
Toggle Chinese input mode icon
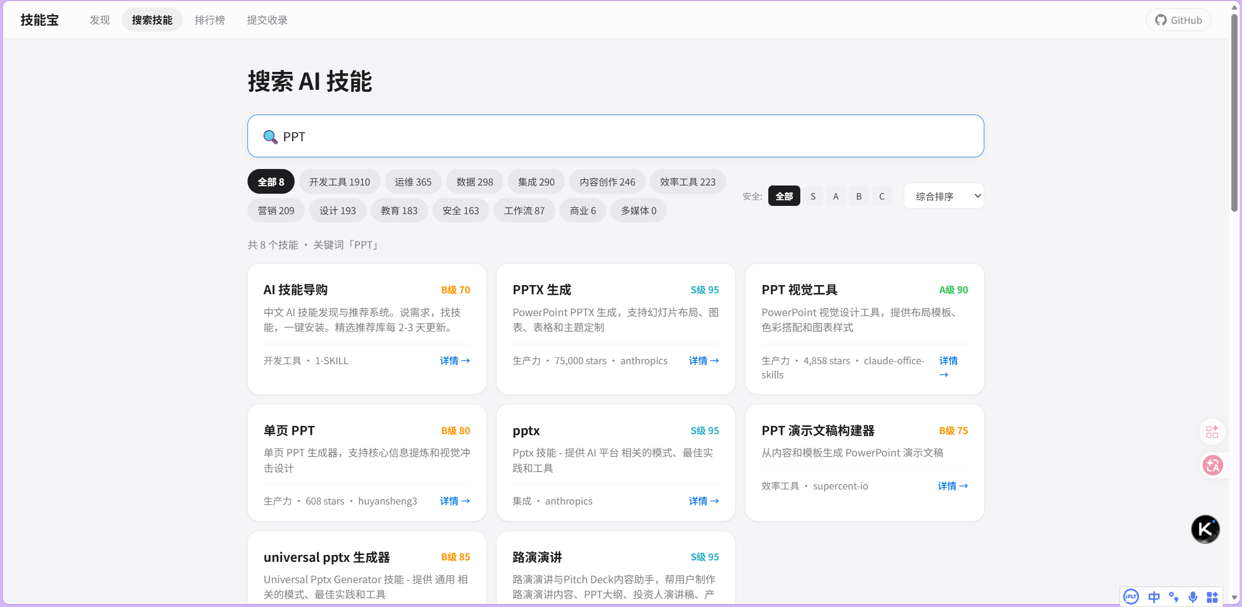click(1154, 596)
